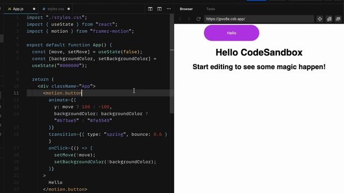Select the Tests tab
The image size is (344, 193).
211,9
